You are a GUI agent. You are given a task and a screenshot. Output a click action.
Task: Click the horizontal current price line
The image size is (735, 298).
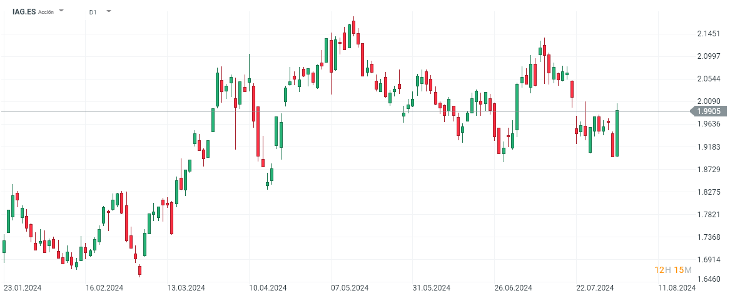[x=375, y=111]
